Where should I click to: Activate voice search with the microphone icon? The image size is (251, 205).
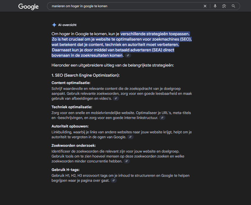click(x=215, y=6)
